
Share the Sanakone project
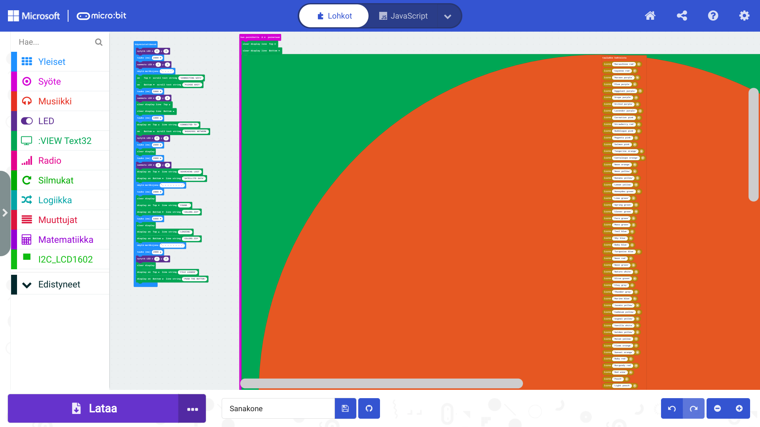click(682, 16)
